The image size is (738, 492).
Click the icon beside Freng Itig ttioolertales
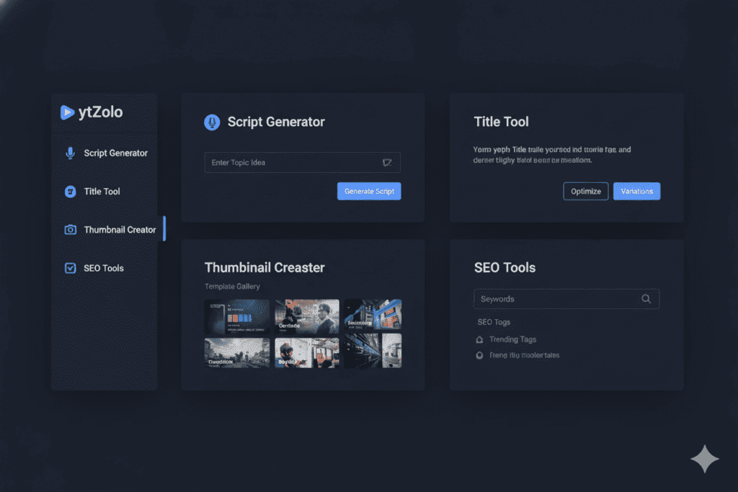click(x=479, y=356)
